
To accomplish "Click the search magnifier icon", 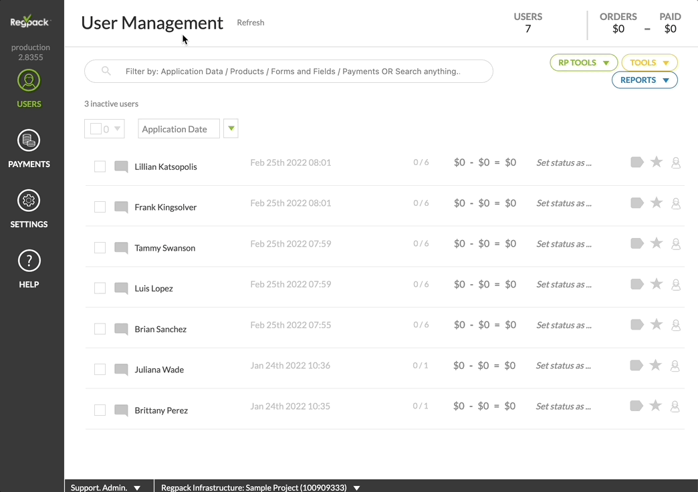I will [106, 71].
